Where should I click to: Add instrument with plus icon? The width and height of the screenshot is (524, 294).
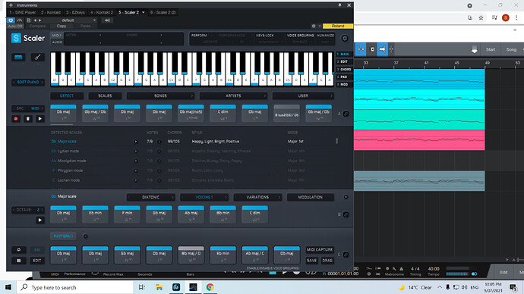[11, 5]
